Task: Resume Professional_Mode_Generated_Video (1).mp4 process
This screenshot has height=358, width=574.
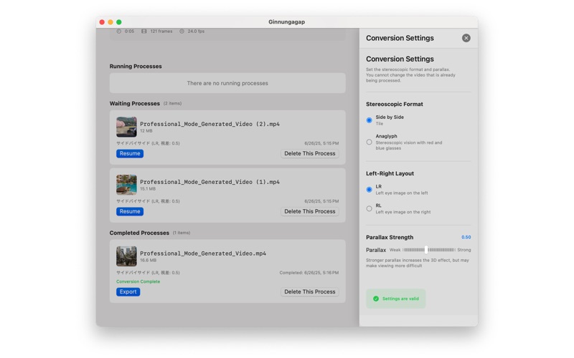Action: [130, 211]
